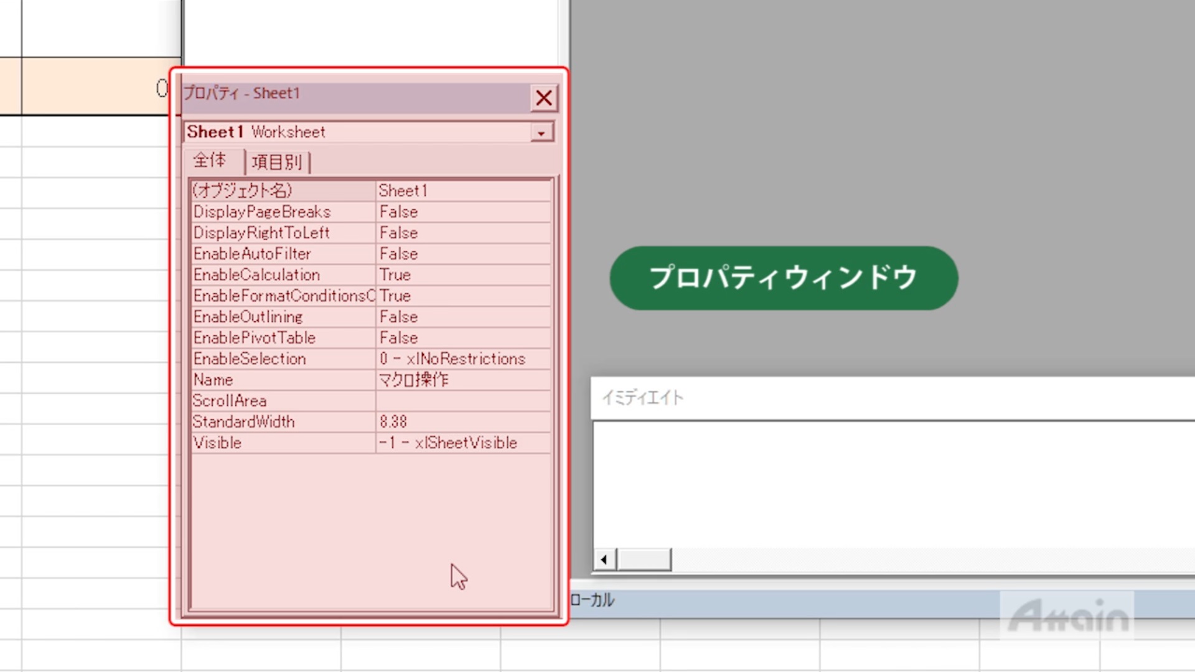Click the DisplayPageBreaks False value
1195x672 pixels.
pos(463,212)
